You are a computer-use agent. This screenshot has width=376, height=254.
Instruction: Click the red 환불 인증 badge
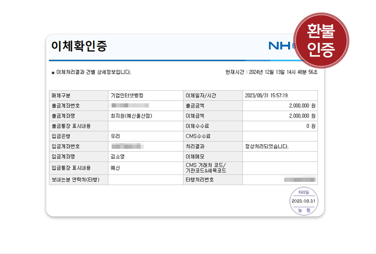321,40
